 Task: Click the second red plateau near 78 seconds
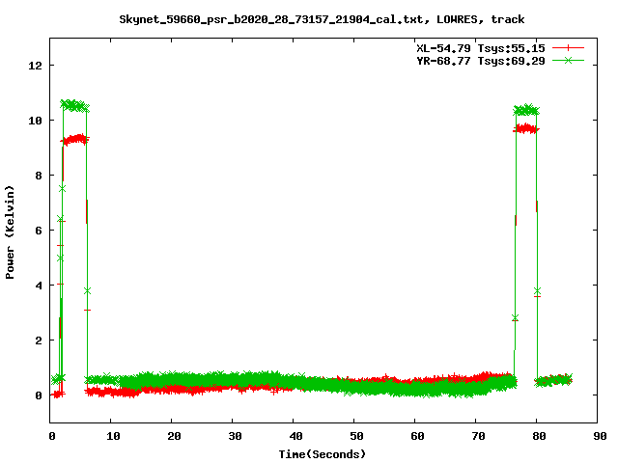(526, 128)
